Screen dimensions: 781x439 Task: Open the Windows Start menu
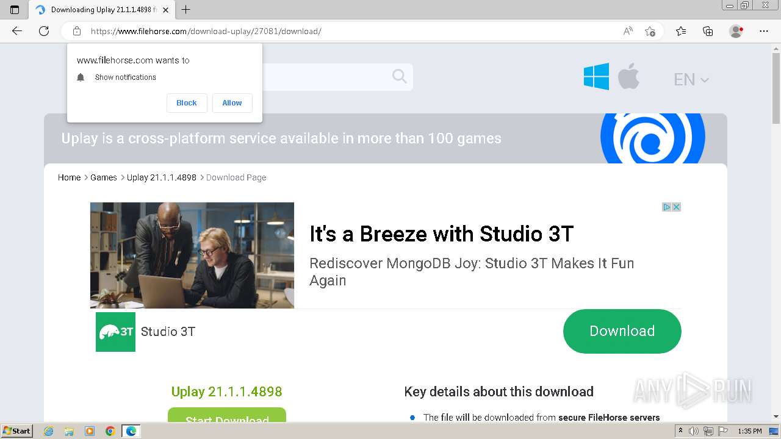pyautogui.click(x=17, y=431)
